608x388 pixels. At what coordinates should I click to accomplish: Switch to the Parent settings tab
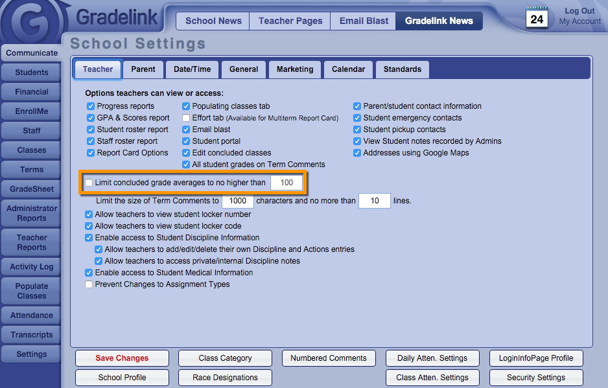click(x=143, y=69)
